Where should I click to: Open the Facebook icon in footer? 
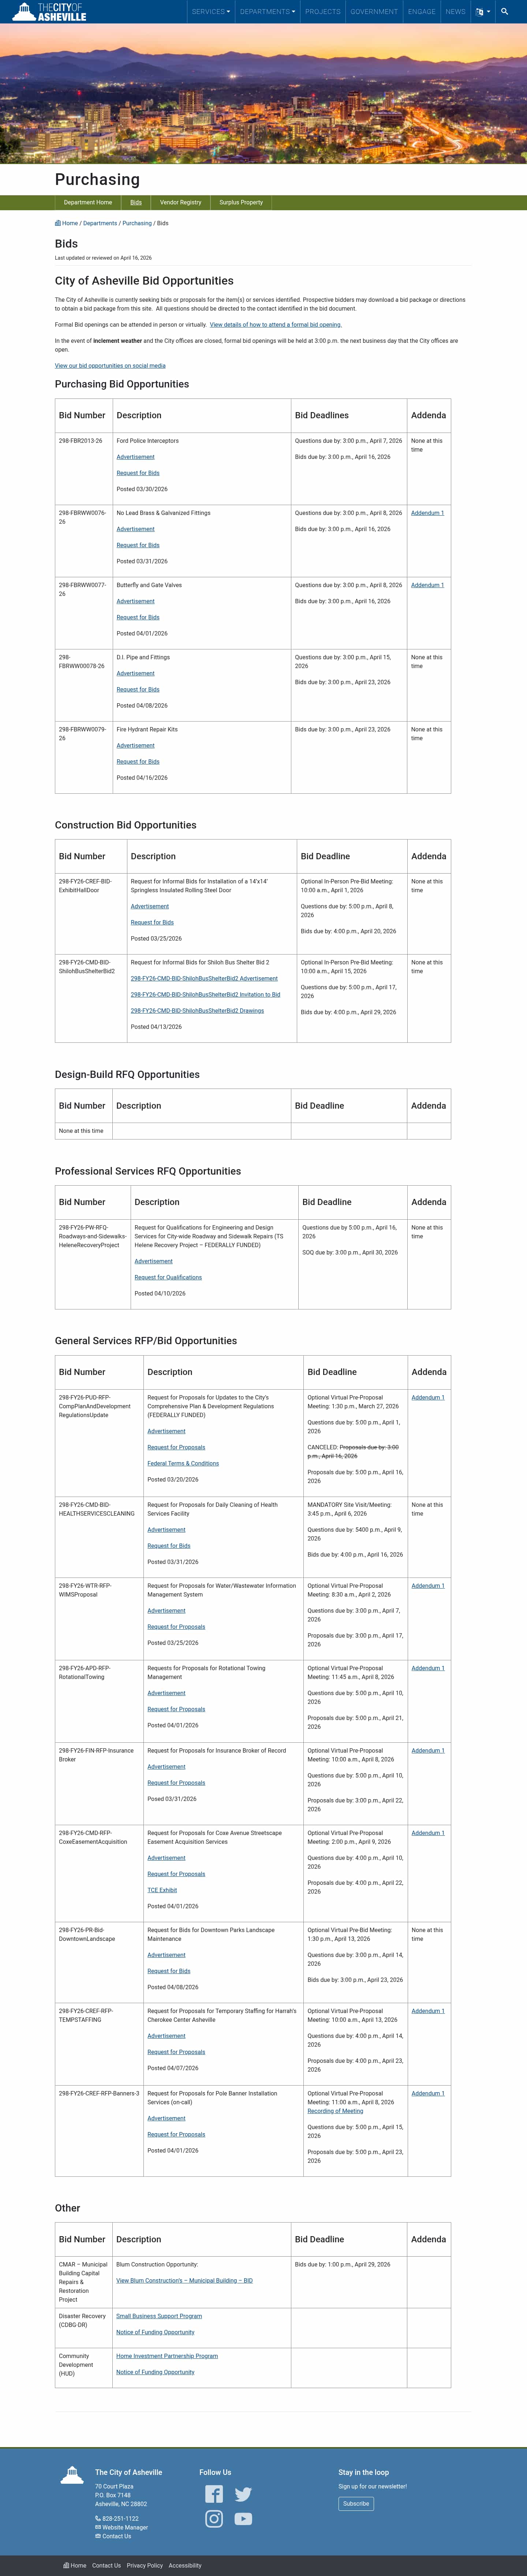(x=214, y=2494)
